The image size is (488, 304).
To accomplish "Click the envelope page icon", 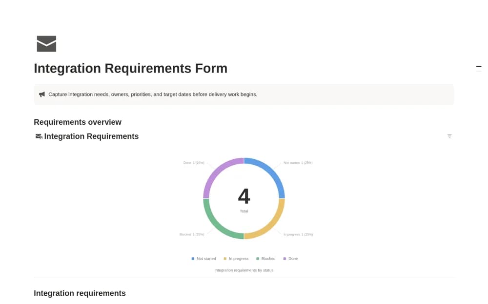I will click(46, 43).
